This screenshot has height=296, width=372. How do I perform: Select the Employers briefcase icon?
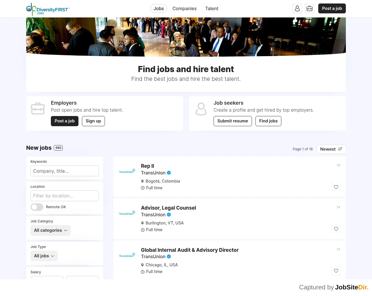38,108
